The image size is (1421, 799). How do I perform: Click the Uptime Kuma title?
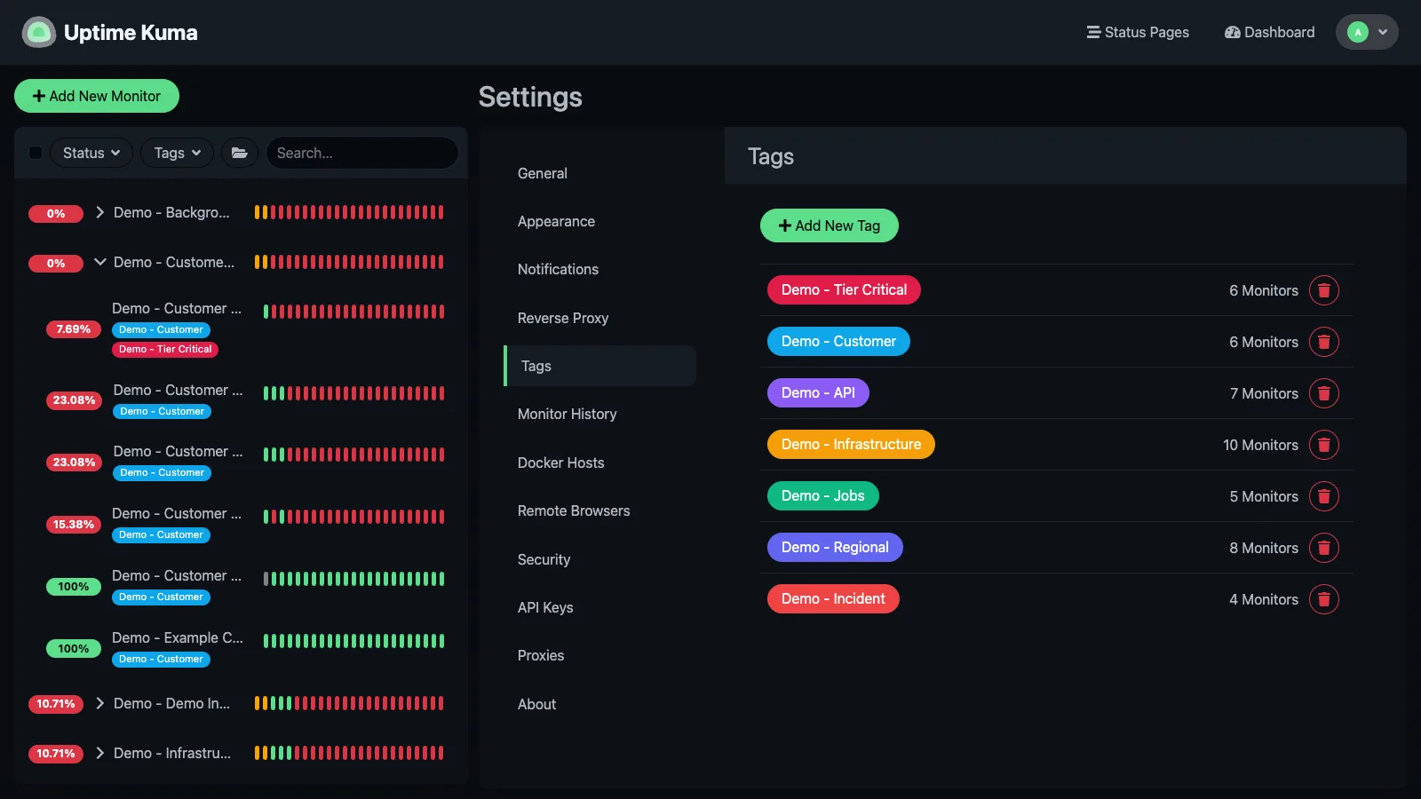point(131,32)
